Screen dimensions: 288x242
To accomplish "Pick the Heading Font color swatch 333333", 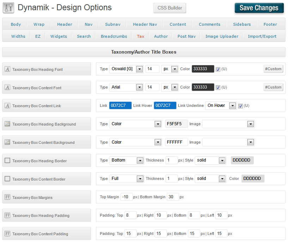I will coord(203,69).
